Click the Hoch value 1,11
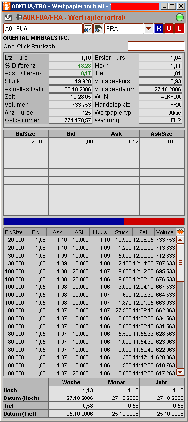Screen dimensions: 188x422 (160, 66)
